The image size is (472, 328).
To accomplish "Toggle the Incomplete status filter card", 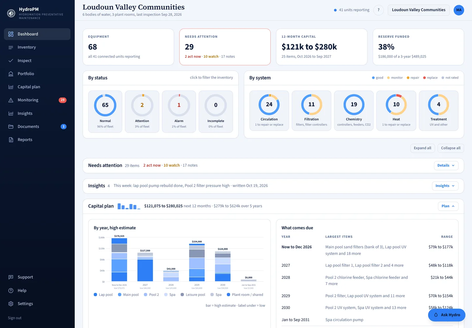I will click(x=216, y=112).
